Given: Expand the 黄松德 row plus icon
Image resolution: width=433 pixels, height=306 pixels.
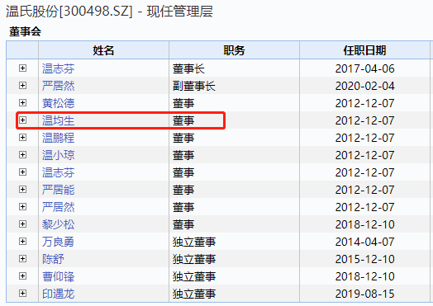Looking at the screenshot, I should [22, 103].
